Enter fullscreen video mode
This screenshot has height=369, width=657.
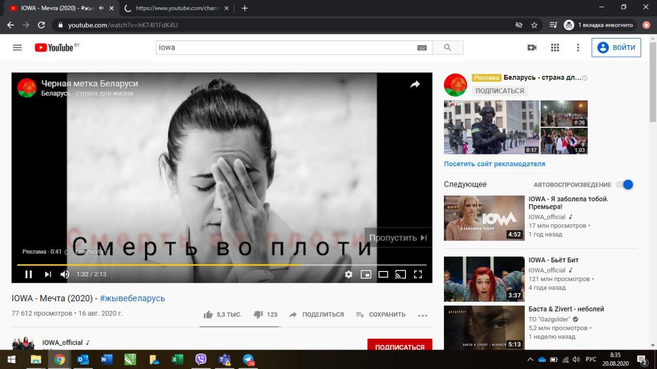(418, 274)
